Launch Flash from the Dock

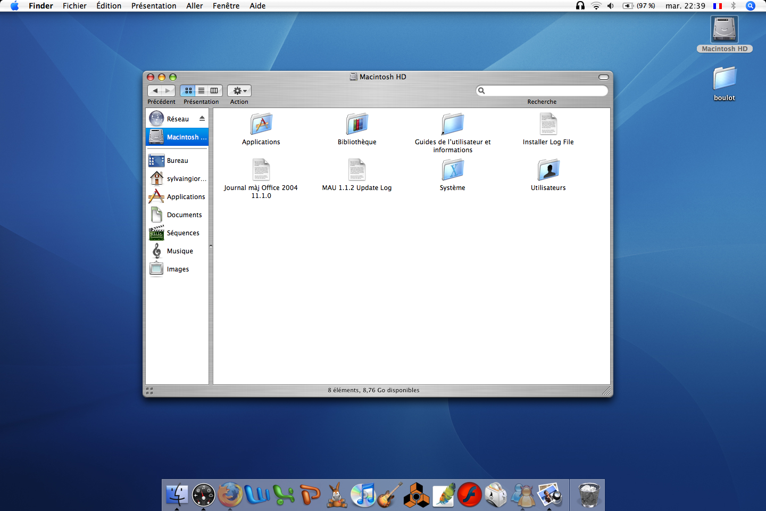470,495
